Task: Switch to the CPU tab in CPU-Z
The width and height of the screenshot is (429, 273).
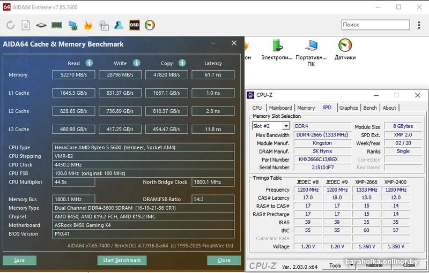Action: (257, 108)
